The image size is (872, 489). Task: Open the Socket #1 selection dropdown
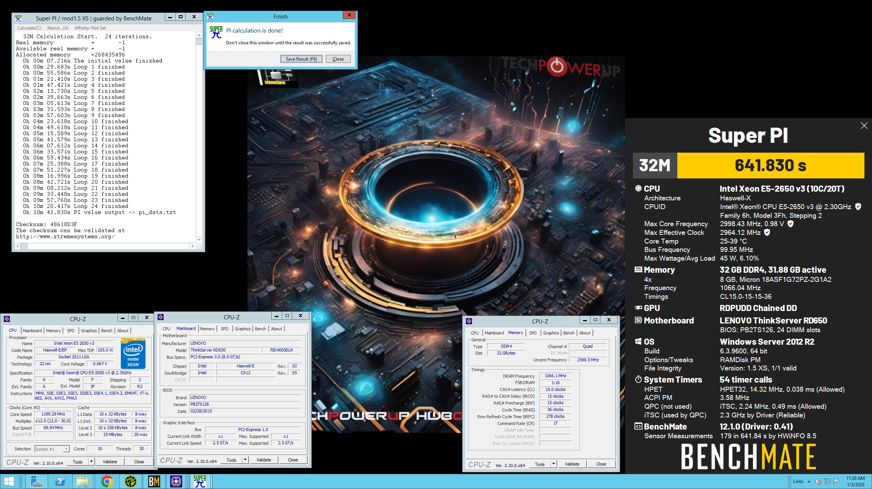pos(52,449)
